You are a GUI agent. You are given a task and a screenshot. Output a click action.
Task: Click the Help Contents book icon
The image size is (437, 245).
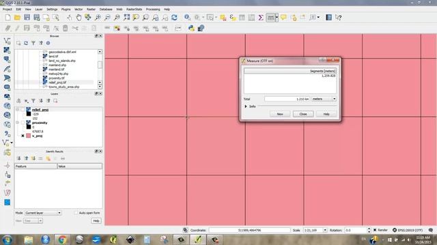click(x=329, y=18)
